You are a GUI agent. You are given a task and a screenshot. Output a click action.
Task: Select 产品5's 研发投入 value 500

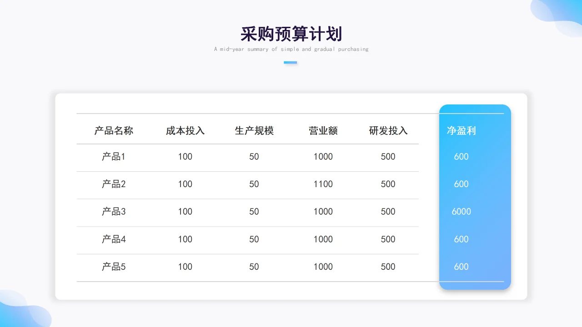(388, 267)
